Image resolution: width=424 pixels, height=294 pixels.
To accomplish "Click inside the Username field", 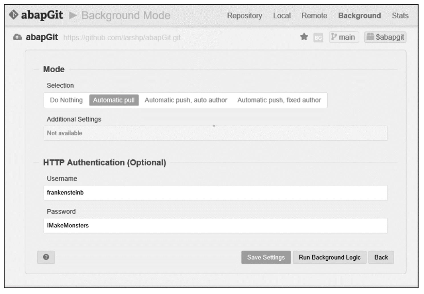I will 215,193.
